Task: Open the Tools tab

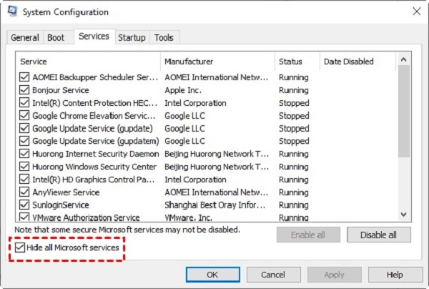Action: tap(164, 37)
